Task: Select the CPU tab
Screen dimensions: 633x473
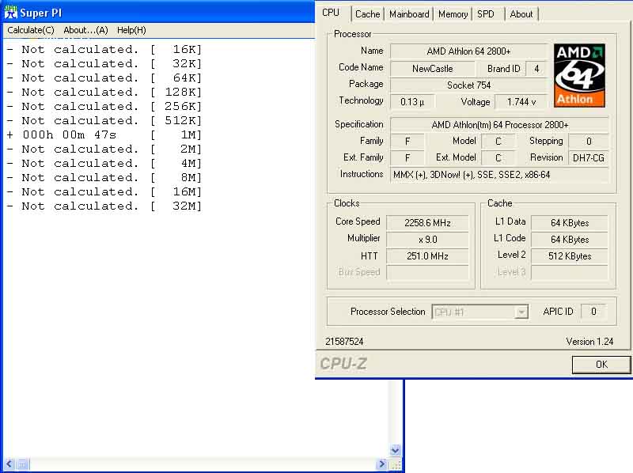Action: [x=331, y=13]
